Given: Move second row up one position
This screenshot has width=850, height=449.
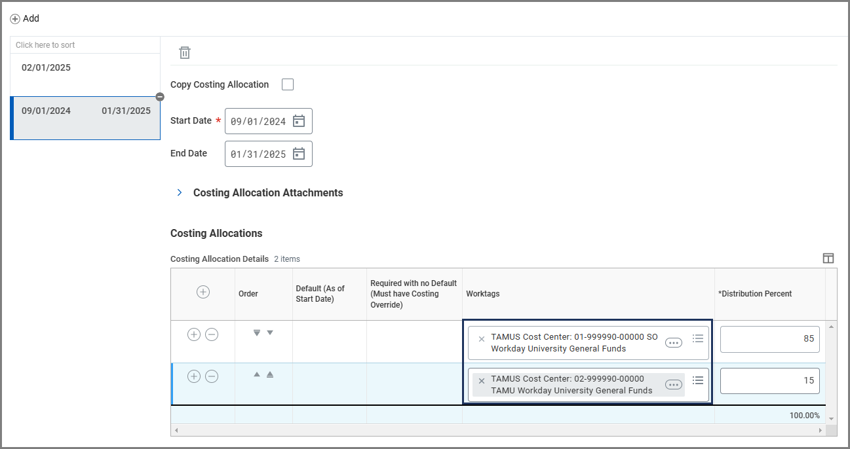Looking at the screenshot, I should click(x=257, y=375).
